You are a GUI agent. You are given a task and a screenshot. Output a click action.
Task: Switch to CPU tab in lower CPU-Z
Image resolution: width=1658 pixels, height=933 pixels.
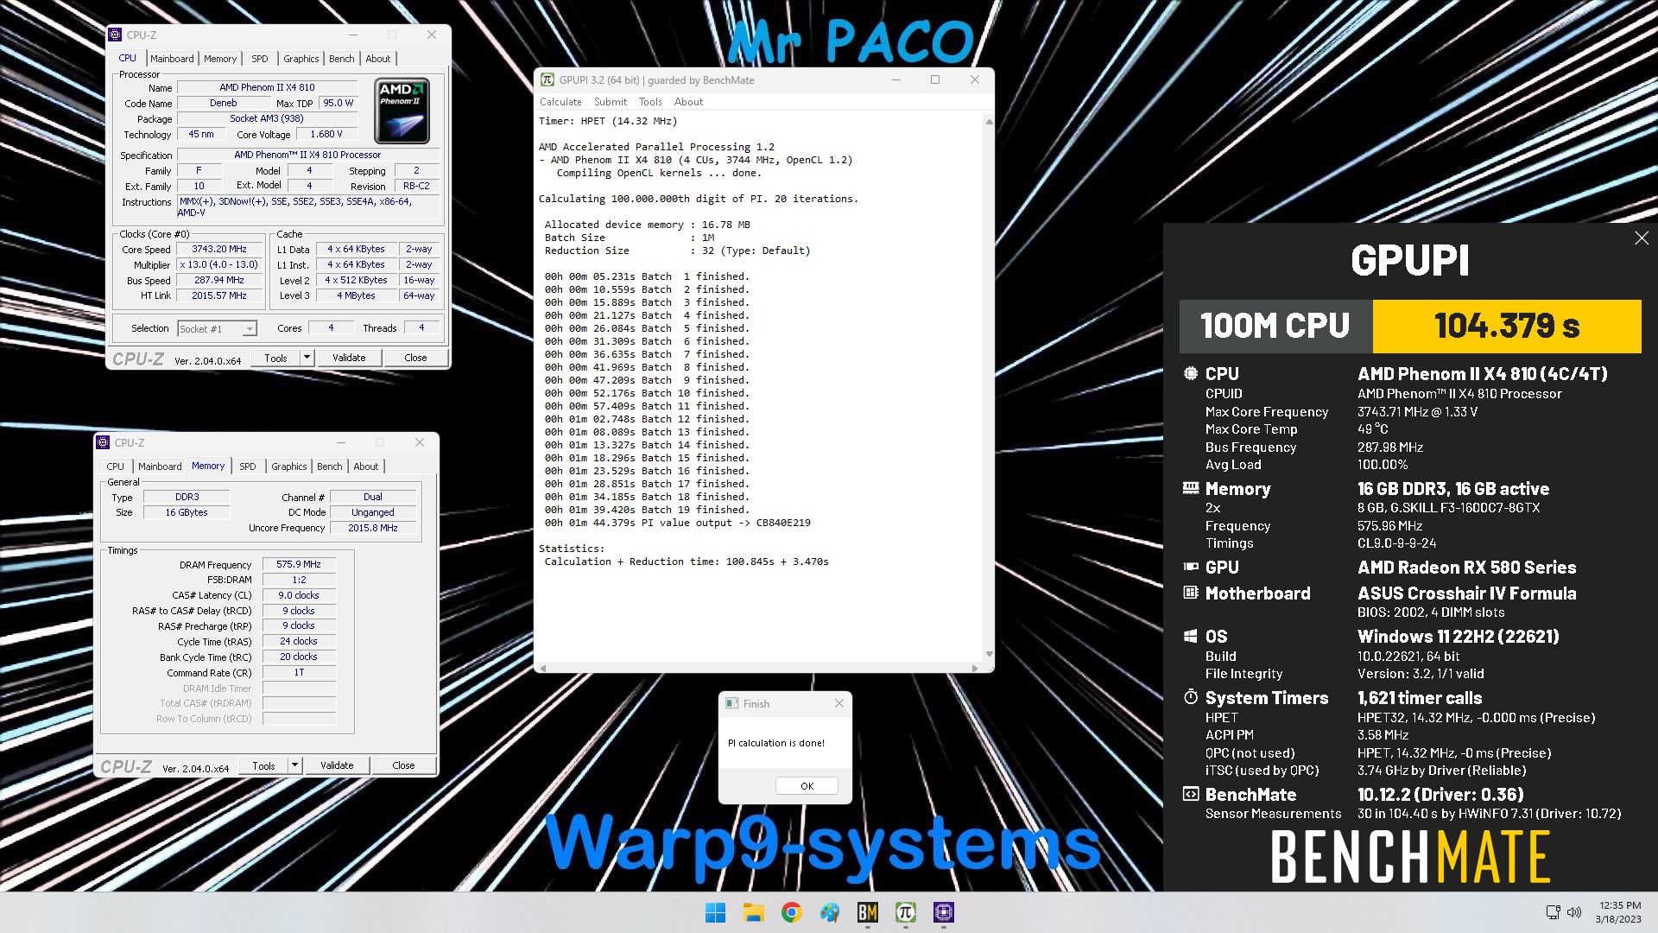click(116, 466)
